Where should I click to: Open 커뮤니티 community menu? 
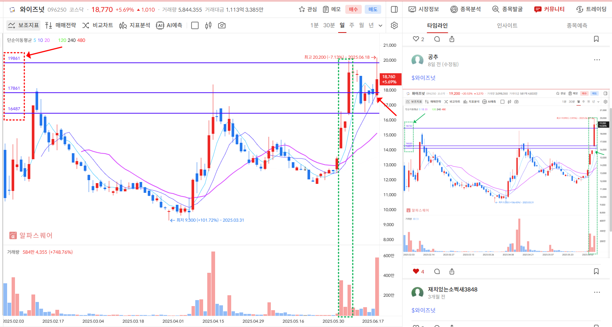(549, 9)
